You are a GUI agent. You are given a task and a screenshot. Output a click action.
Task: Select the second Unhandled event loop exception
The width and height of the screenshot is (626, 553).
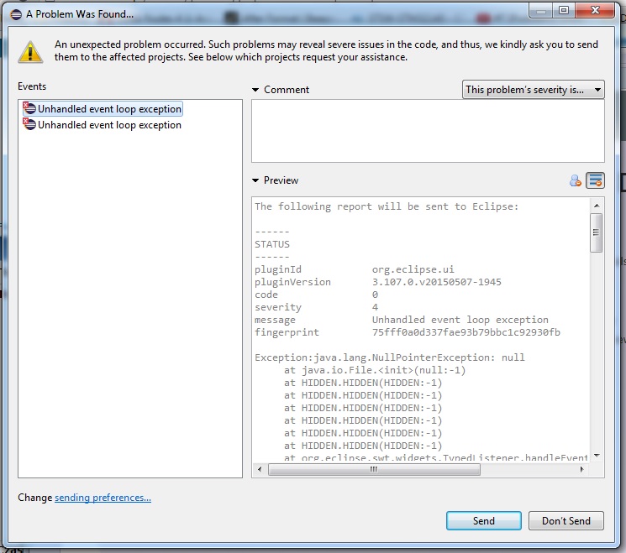pyautogui.click(x=109, y=125)
